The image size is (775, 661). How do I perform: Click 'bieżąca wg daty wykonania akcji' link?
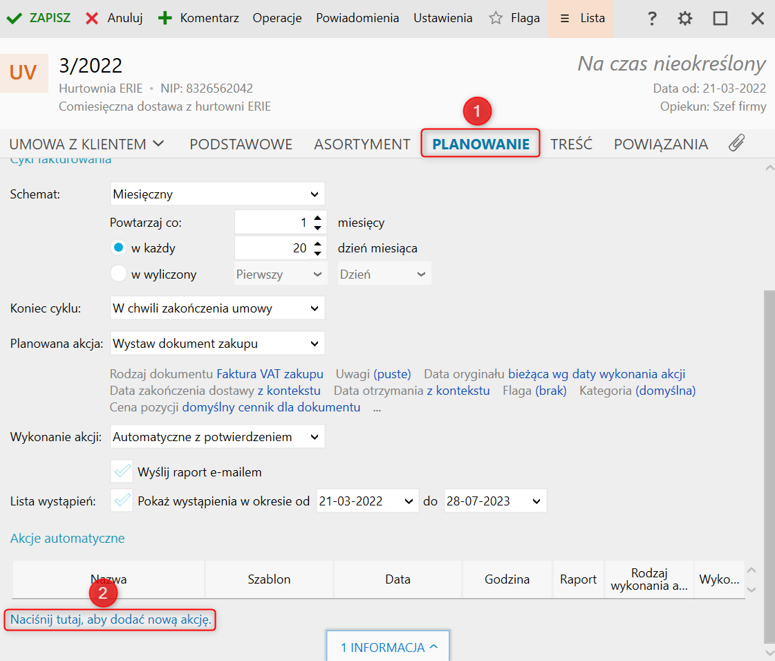tap(597, 374)
